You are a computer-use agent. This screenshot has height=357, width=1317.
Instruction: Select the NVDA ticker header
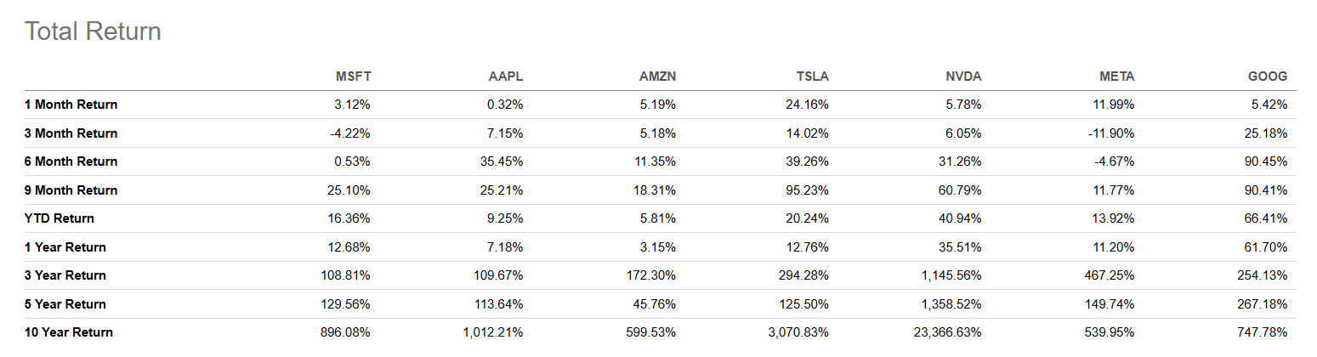[964, 76]
